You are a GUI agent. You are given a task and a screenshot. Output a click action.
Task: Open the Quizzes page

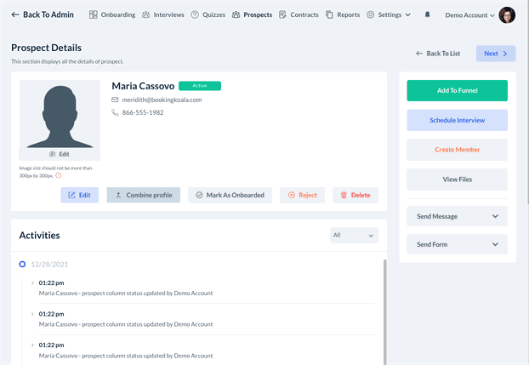click(x=208, y=14)
